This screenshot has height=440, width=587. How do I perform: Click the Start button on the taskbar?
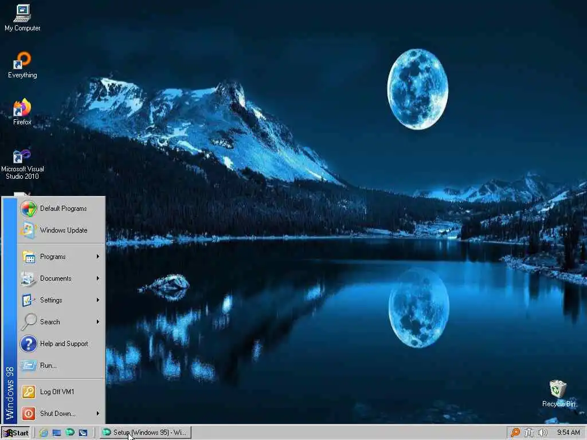tap(16, 433)
